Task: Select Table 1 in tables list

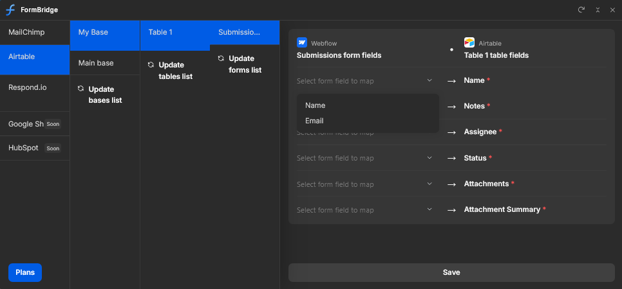Action: pos(175,35)
